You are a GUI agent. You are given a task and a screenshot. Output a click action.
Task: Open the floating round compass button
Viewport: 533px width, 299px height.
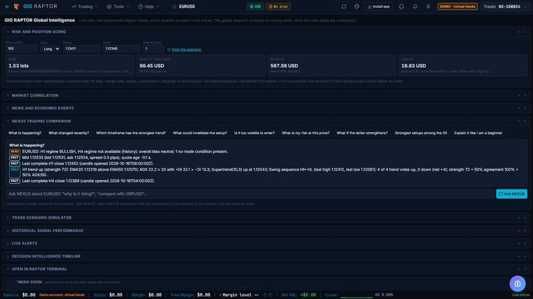(518, 284)
